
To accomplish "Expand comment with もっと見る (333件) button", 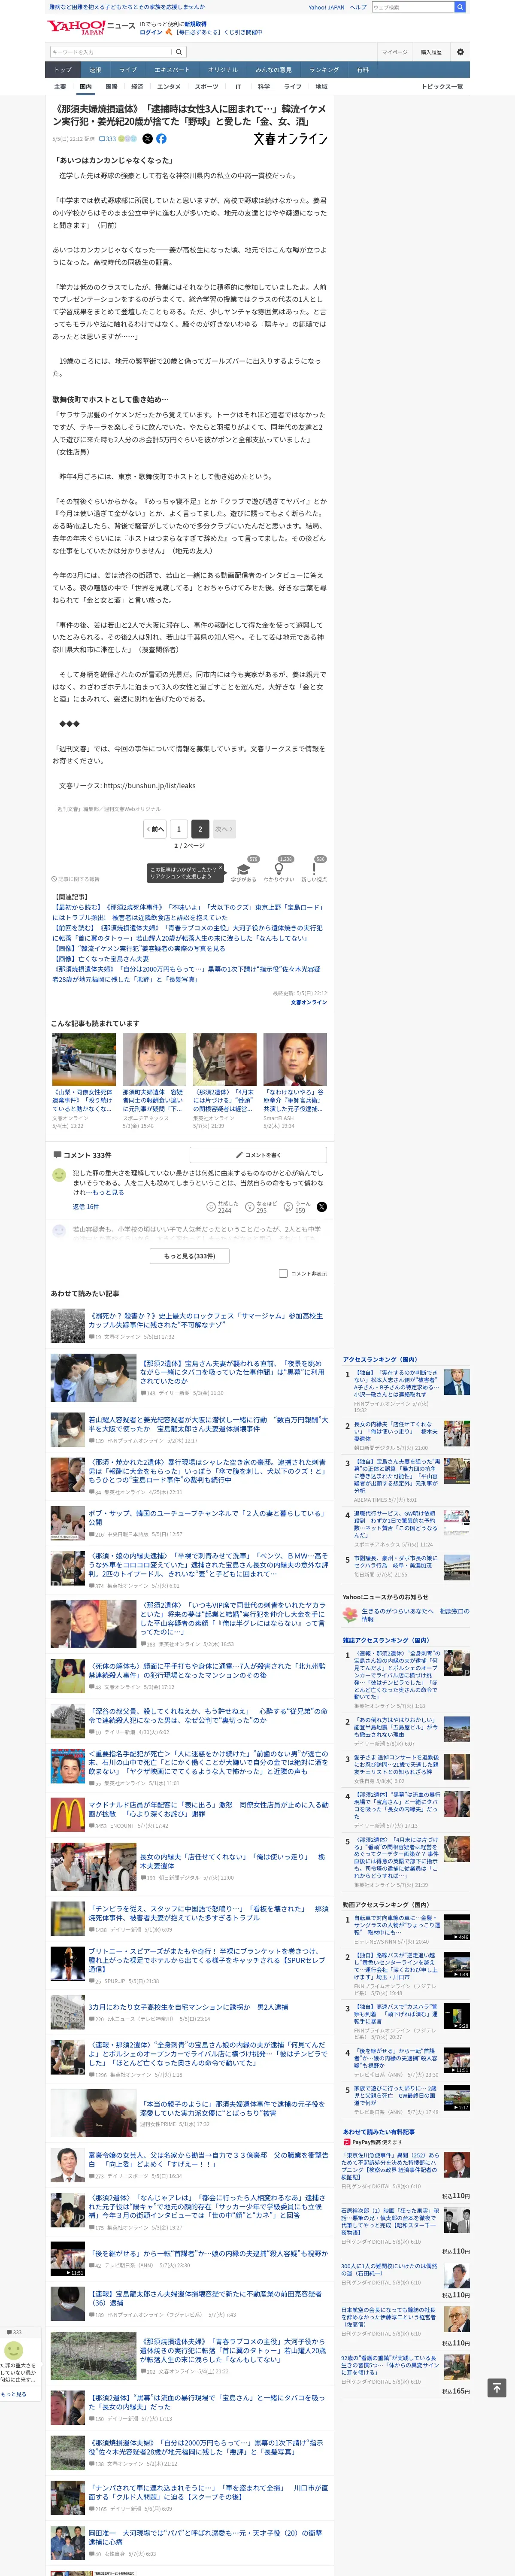I will tap(190, 1256).
